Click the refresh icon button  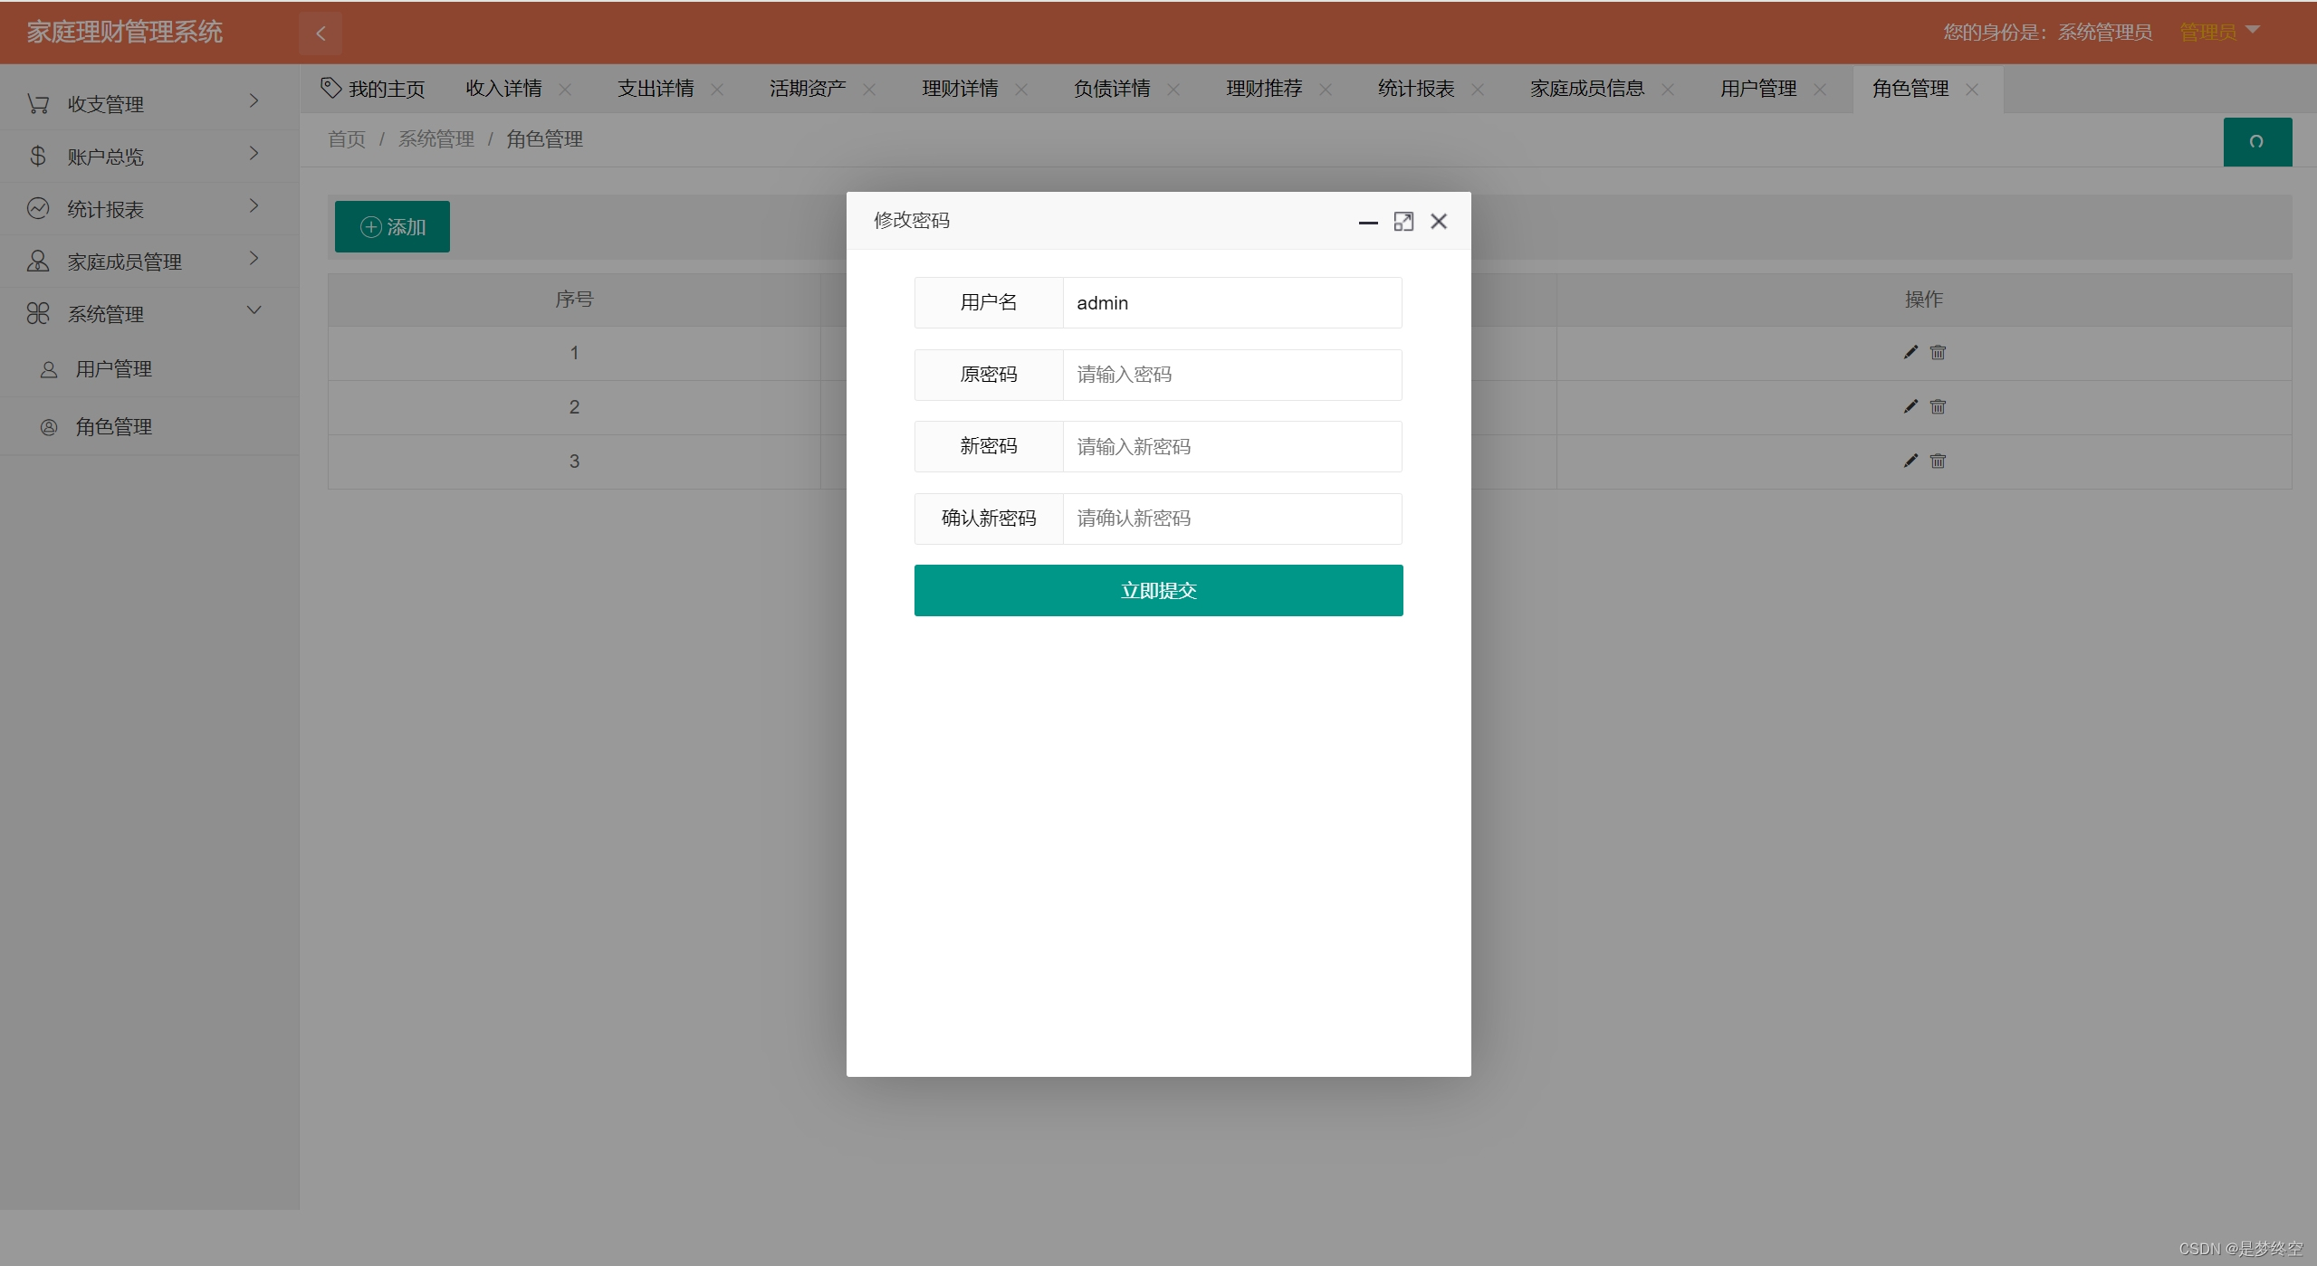tap(2257, 142)
